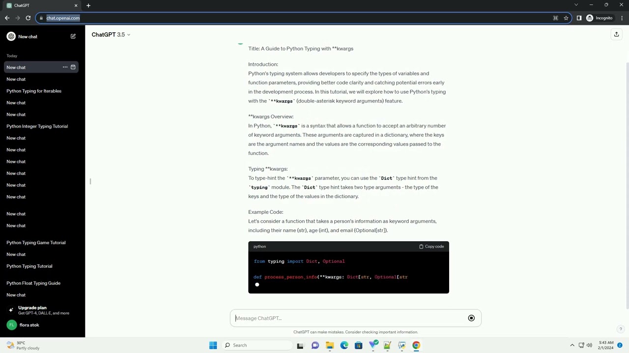Open the tab search dropdown arrow

[576, 5]
